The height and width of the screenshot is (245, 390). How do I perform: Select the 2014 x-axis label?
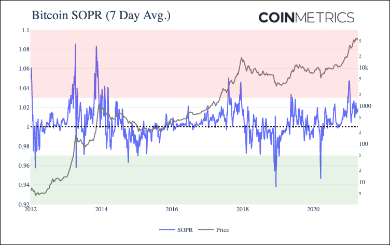(x=101, y=209)
